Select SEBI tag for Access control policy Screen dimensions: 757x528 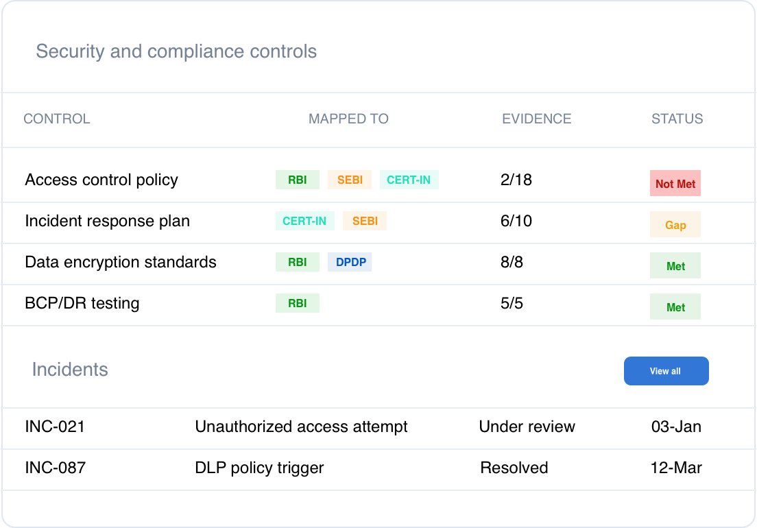click(x=349, y=180)
